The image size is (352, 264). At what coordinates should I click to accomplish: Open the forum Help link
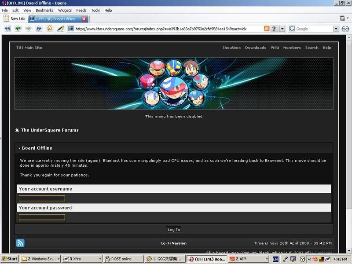click(327, 48)
